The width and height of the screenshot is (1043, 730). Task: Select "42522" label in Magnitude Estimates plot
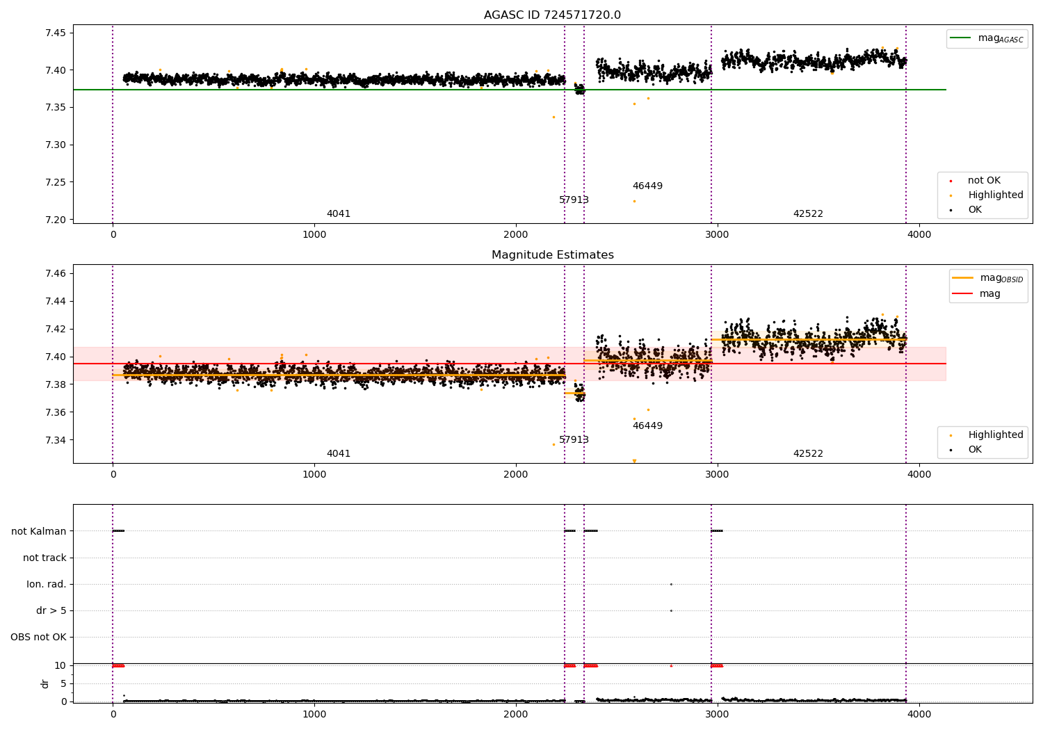click(x=808, y=454)
